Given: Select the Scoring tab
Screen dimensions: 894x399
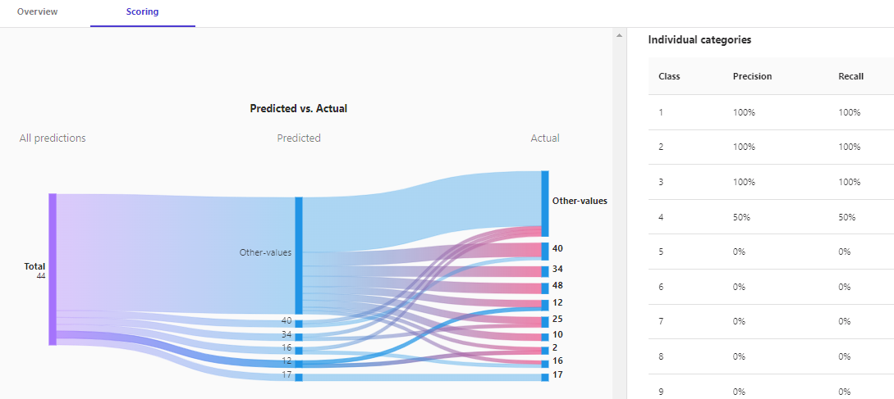Looking at the screenshot, I should (x=142, y=12).
